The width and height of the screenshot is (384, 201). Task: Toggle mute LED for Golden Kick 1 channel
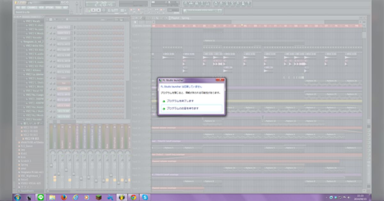point(47,27)
